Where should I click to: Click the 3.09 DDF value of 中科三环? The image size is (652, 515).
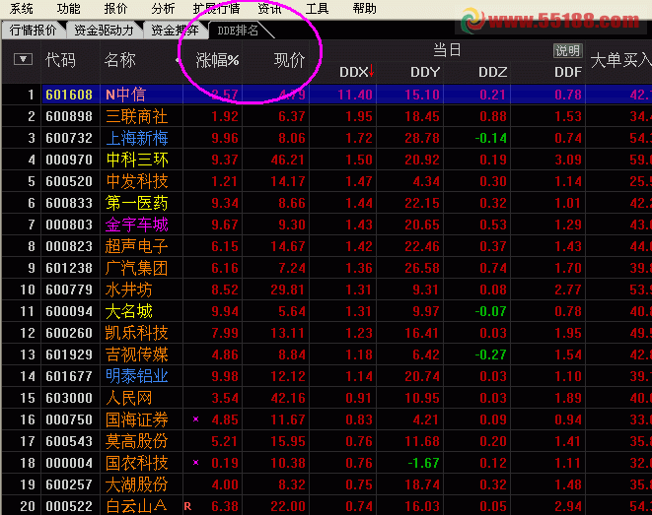(x=568, y=160)
